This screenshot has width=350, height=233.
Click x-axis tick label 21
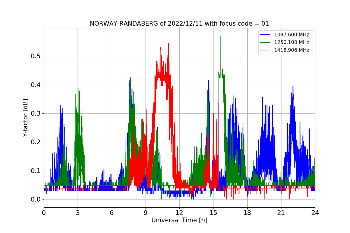[x=281, y=213]
